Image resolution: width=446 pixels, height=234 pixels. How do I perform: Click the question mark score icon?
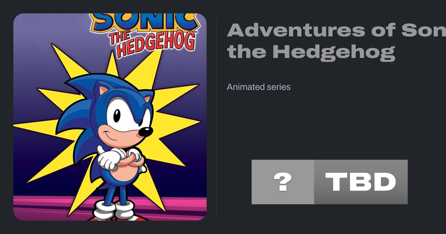tap(282, 182)
